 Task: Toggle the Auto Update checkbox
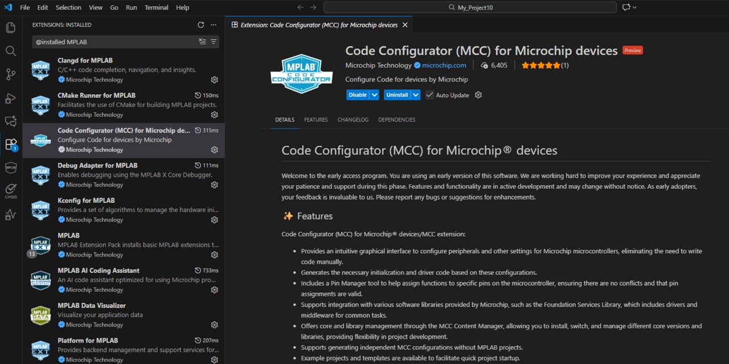click(429, 95)
